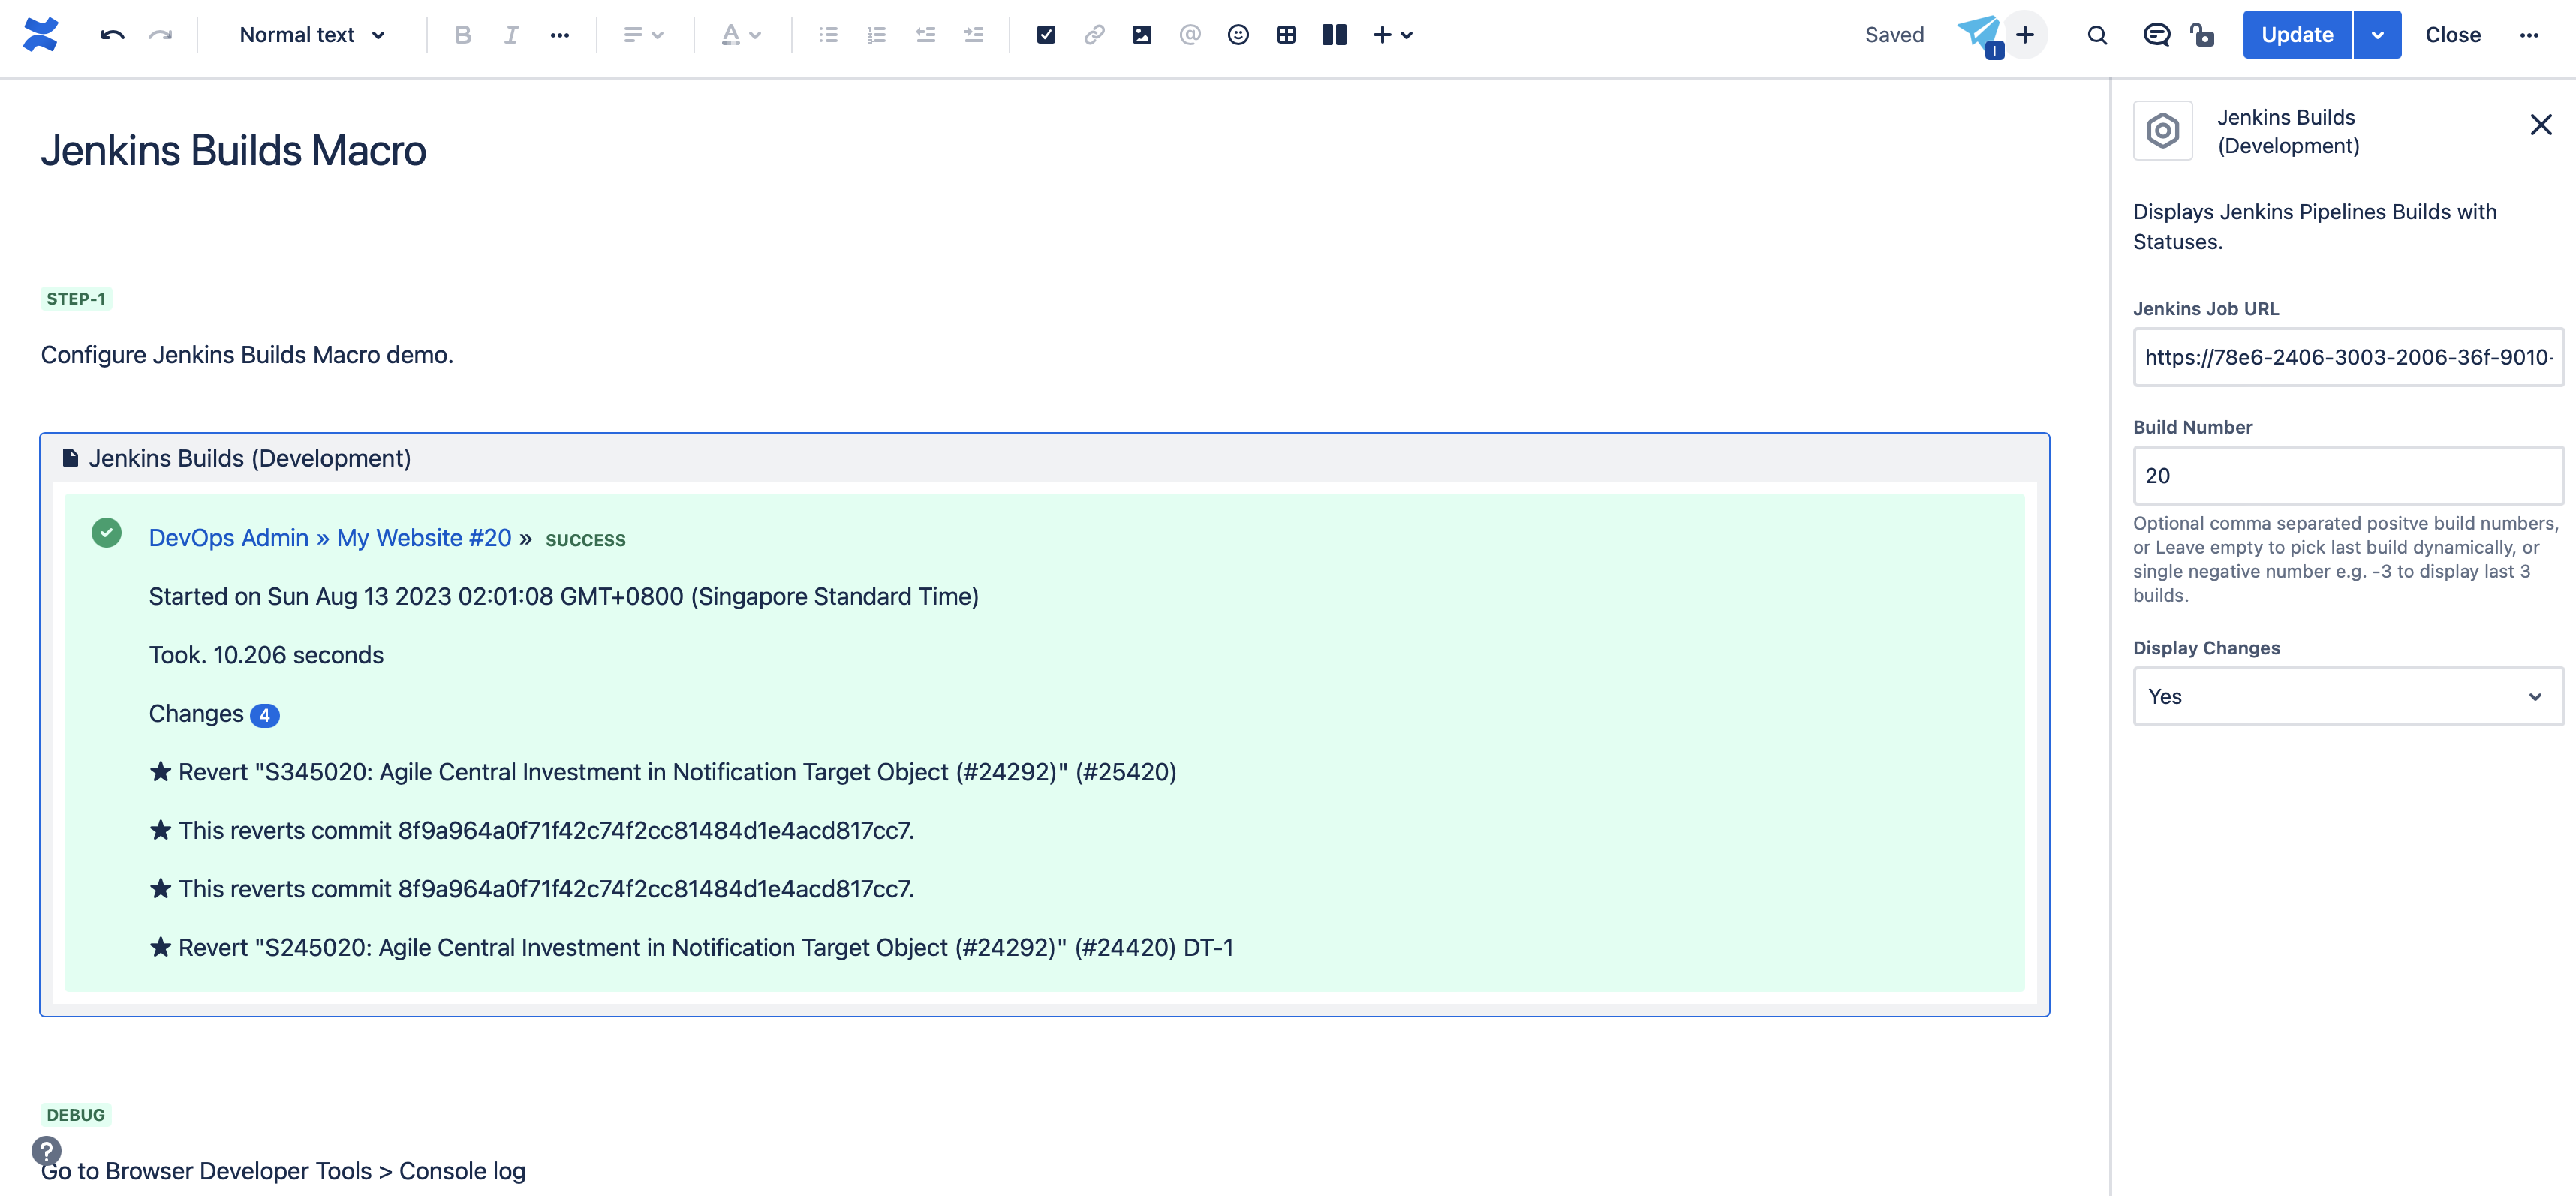Add a column layout

coord(1334,34)
